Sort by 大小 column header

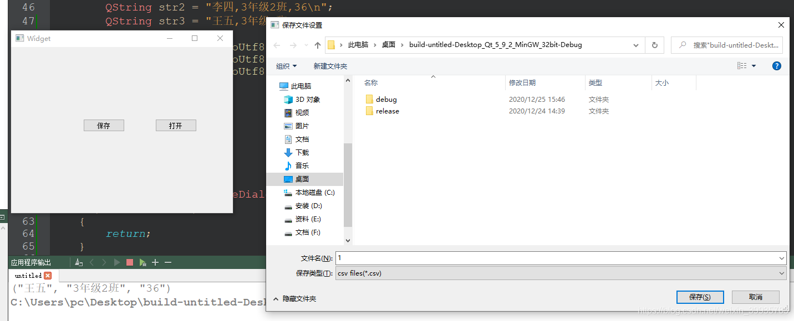662,83
